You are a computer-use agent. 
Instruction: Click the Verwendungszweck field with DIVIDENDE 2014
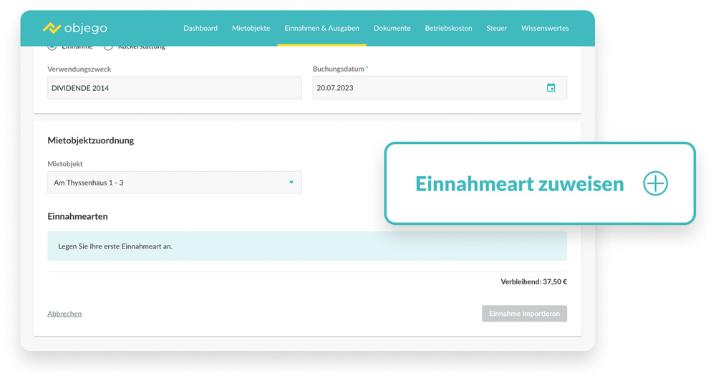[x=174, y=88]
